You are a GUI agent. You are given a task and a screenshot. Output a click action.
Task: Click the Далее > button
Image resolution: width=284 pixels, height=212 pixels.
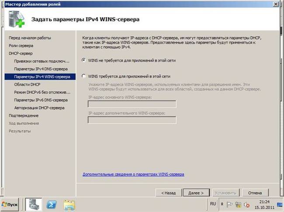[196, 193]
